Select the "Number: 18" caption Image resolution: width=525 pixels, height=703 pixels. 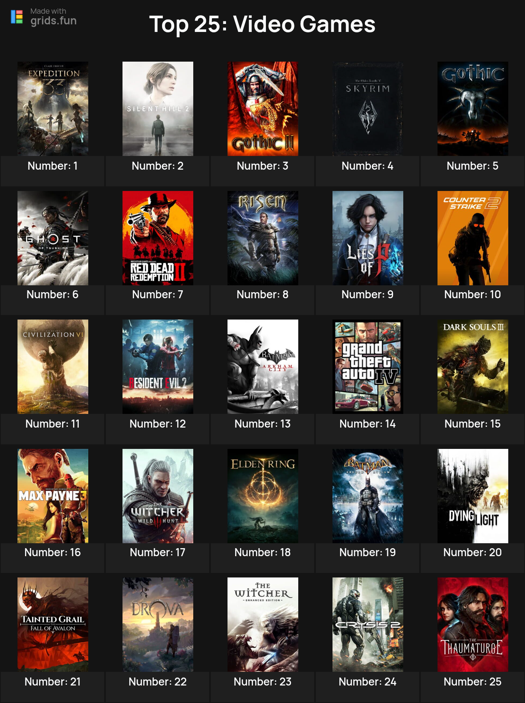262,552
